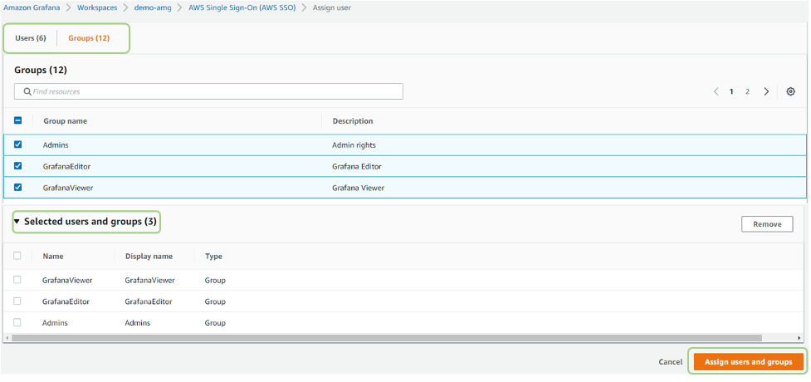This screenshot has width=811, height=382.
Task: Click the Name column header
Action: pyautogui.click(x=53, y=257)
